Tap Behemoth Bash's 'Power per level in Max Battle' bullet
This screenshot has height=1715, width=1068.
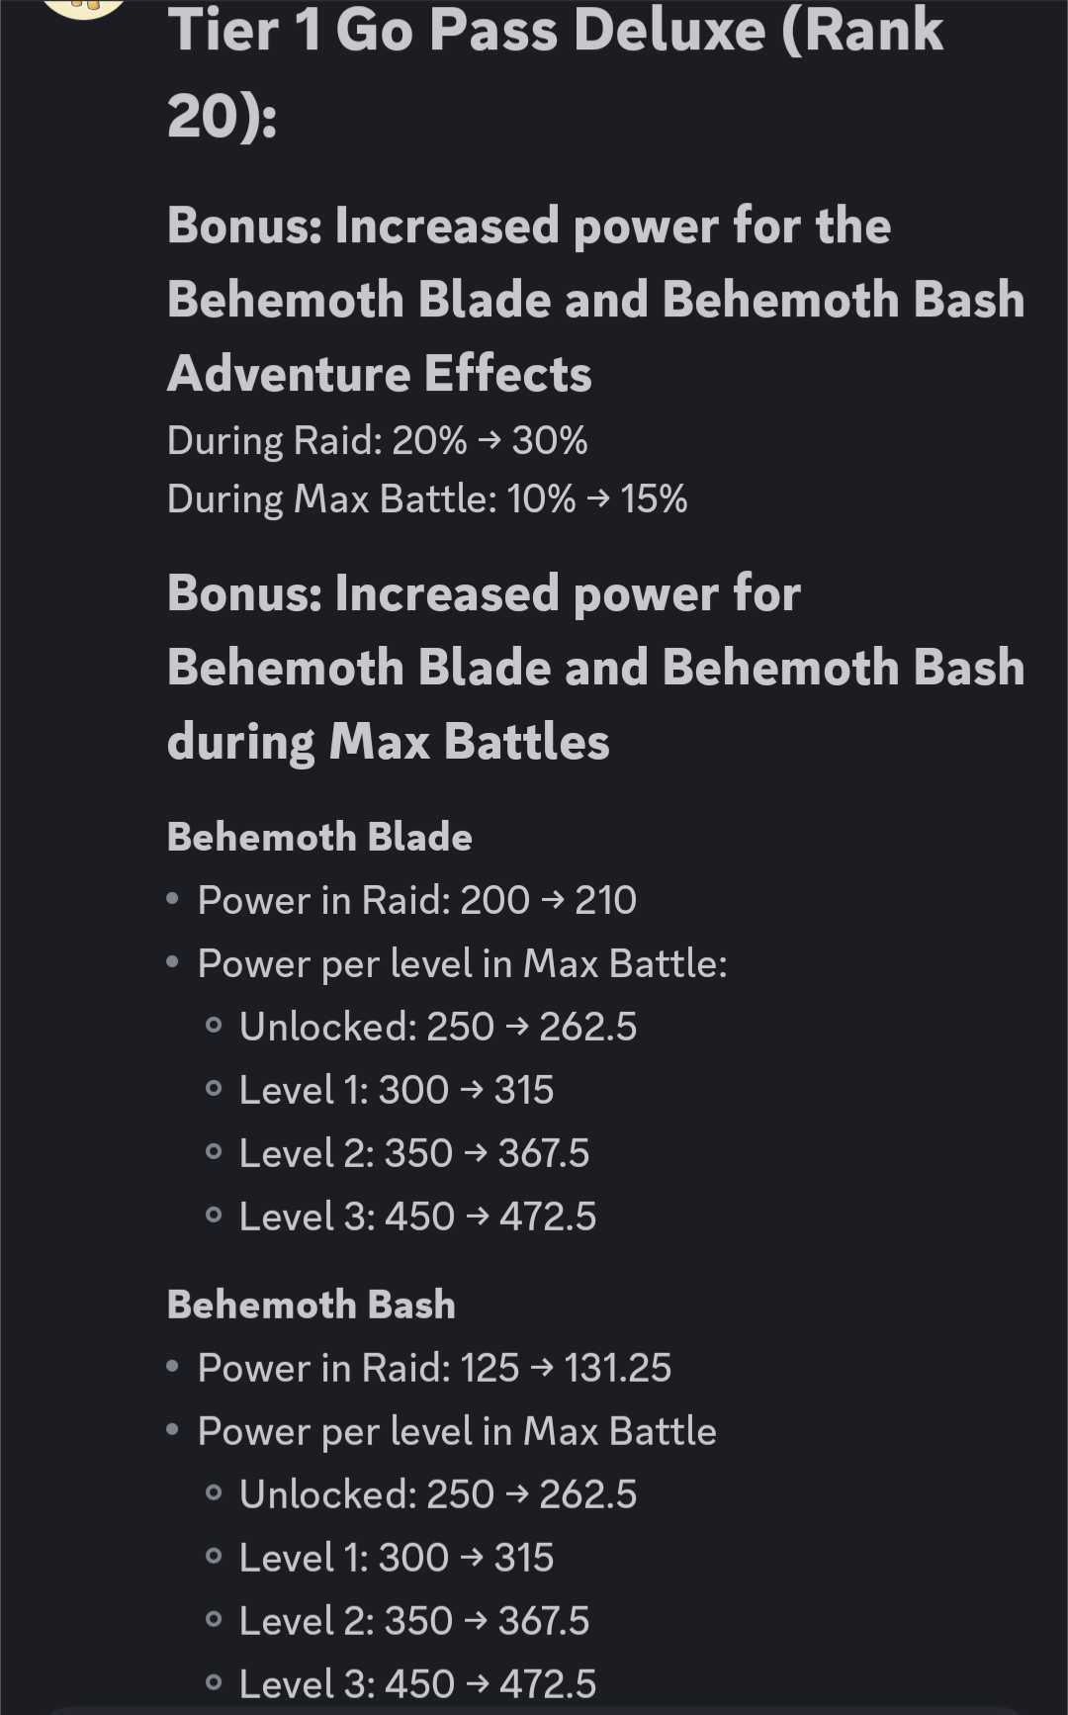[x=457, y=1431]
